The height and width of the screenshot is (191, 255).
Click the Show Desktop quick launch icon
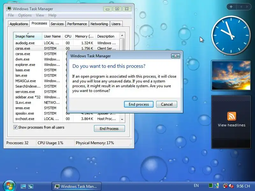point(23,186)
